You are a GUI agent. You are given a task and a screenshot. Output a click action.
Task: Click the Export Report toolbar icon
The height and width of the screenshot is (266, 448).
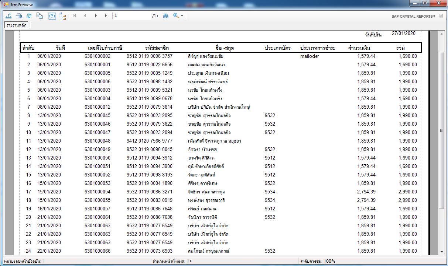click(9, 16)
